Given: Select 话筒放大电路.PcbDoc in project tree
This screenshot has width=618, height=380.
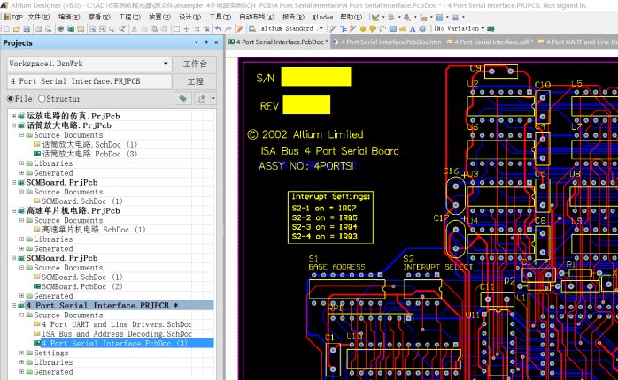Looking at the screenshot, I should [89, 154].
